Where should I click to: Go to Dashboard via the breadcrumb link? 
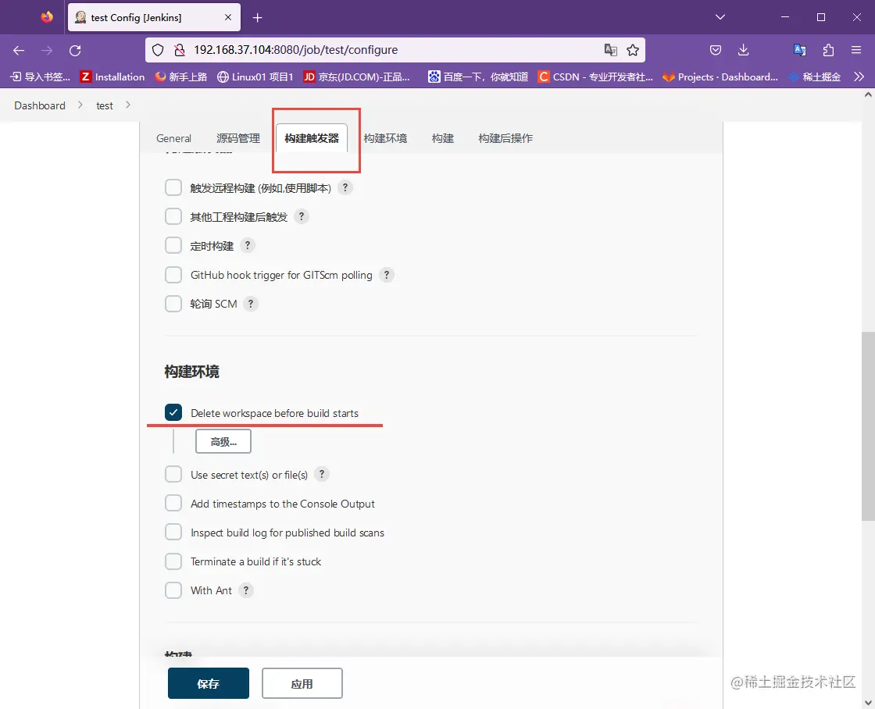[x=40, y=105]
